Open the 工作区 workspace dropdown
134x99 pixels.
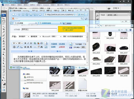coord(116,8)
